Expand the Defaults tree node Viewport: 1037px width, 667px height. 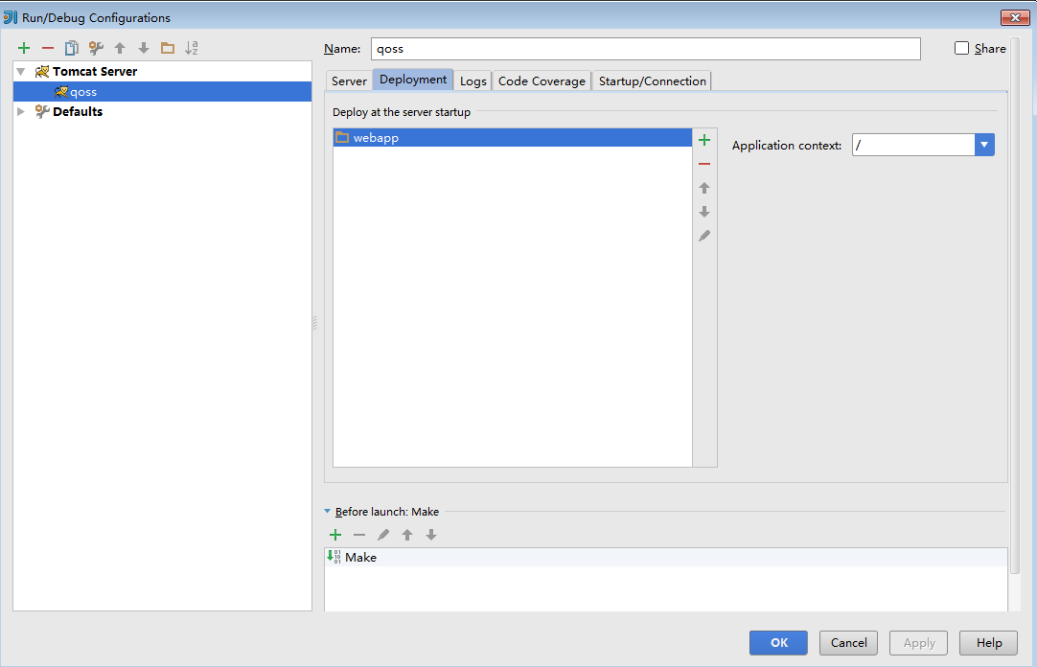[21, 112]
